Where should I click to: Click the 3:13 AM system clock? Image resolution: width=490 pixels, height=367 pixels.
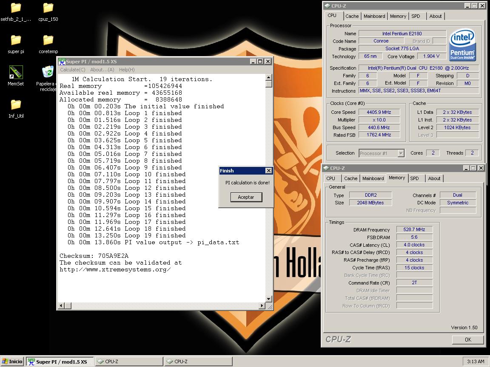(x=476, y=361)
